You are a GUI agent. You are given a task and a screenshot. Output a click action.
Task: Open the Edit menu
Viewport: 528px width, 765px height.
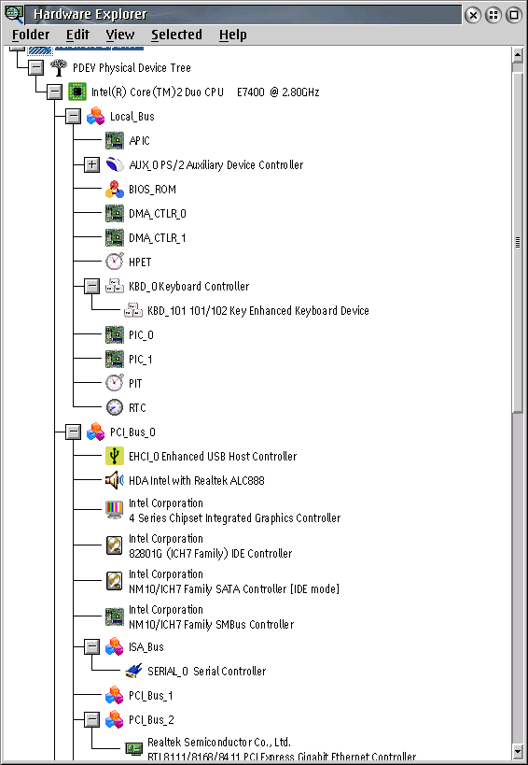tap(78, 35)
